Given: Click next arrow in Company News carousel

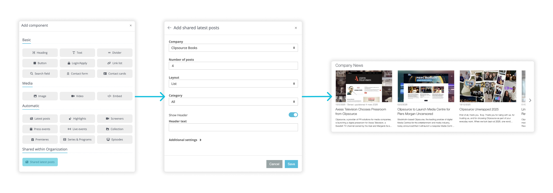Looking at the screenshot, I should click(x=530, y=100).
